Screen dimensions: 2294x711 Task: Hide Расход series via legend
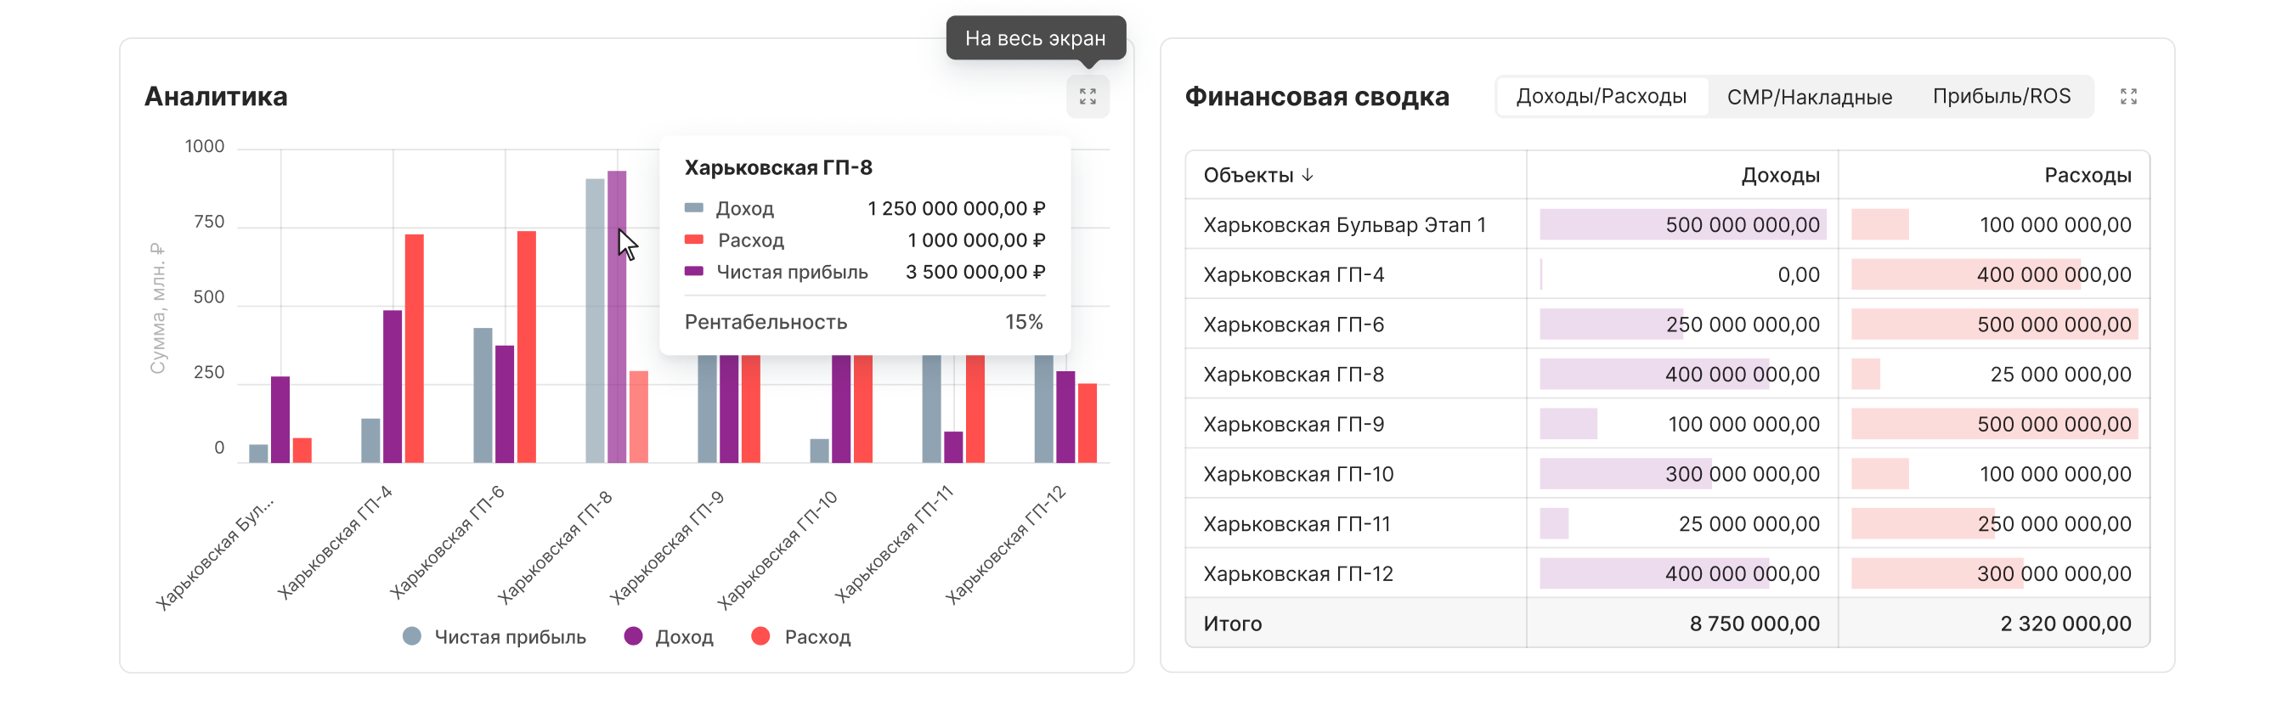coord(801,636)
